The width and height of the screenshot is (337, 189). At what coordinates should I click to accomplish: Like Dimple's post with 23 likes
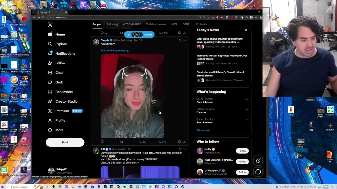coord(142,142)
